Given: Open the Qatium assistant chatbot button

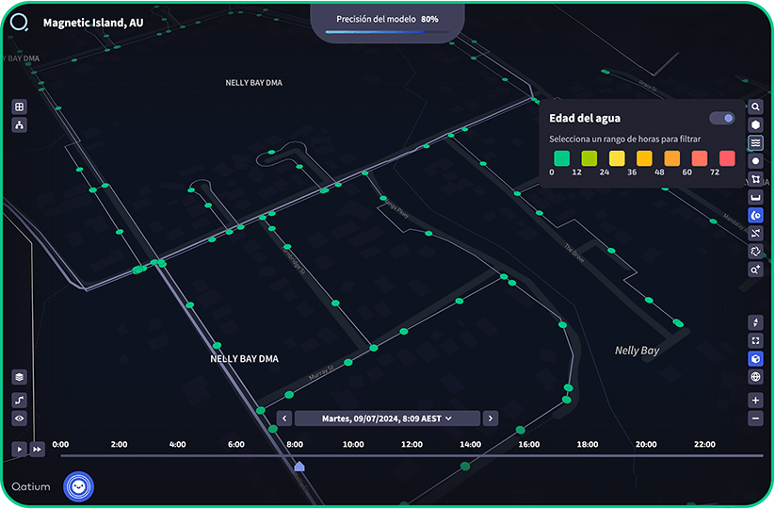Looking at the screenshot, I should pyautogui.click(x=78, y=486).
